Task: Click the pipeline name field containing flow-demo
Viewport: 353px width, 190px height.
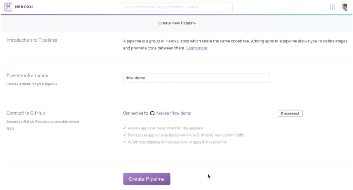Action: [196, 78]
